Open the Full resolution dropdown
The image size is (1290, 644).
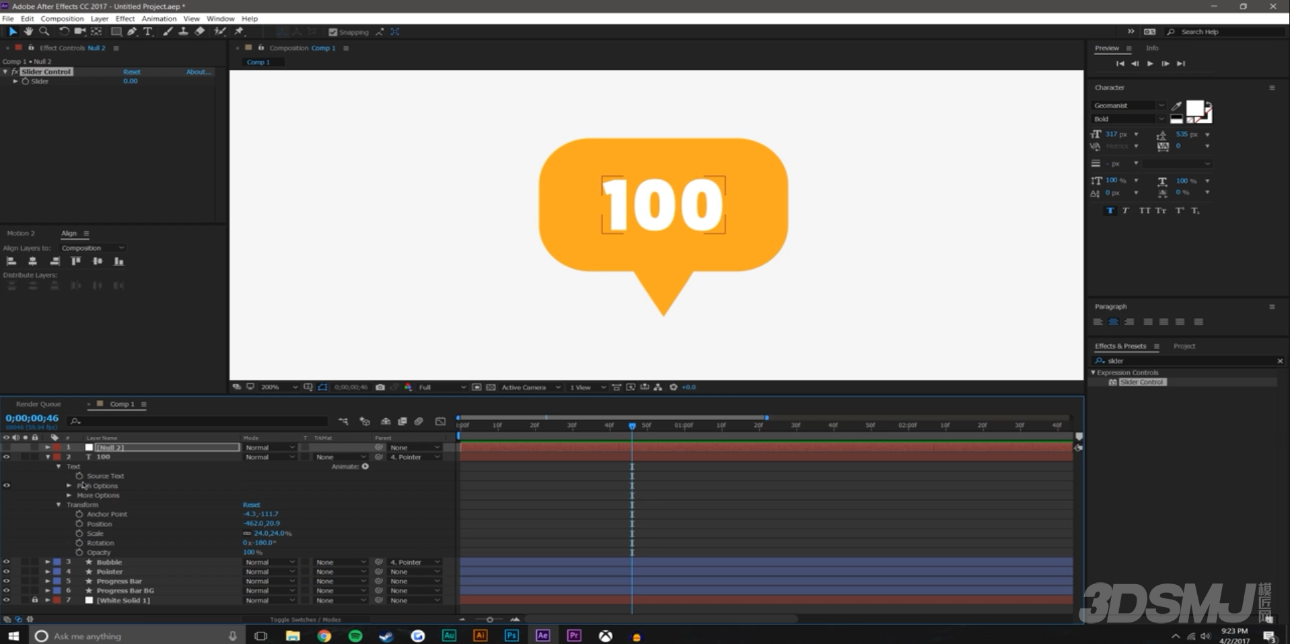coord(442,387)
